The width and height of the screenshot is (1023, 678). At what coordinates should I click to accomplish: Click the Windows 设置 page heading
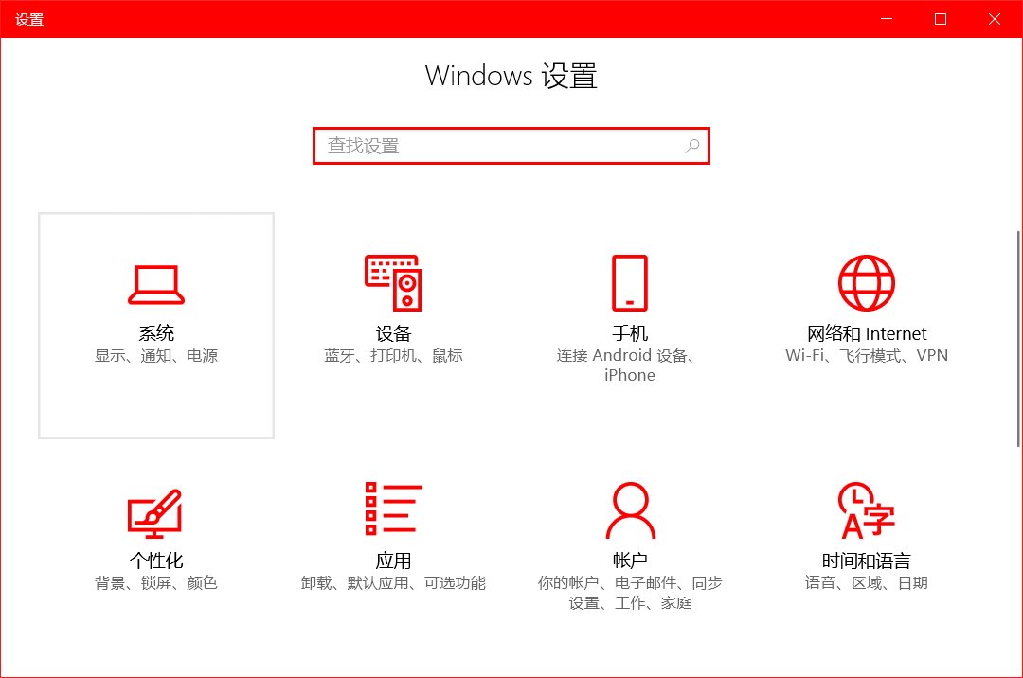tap(511, 76)
